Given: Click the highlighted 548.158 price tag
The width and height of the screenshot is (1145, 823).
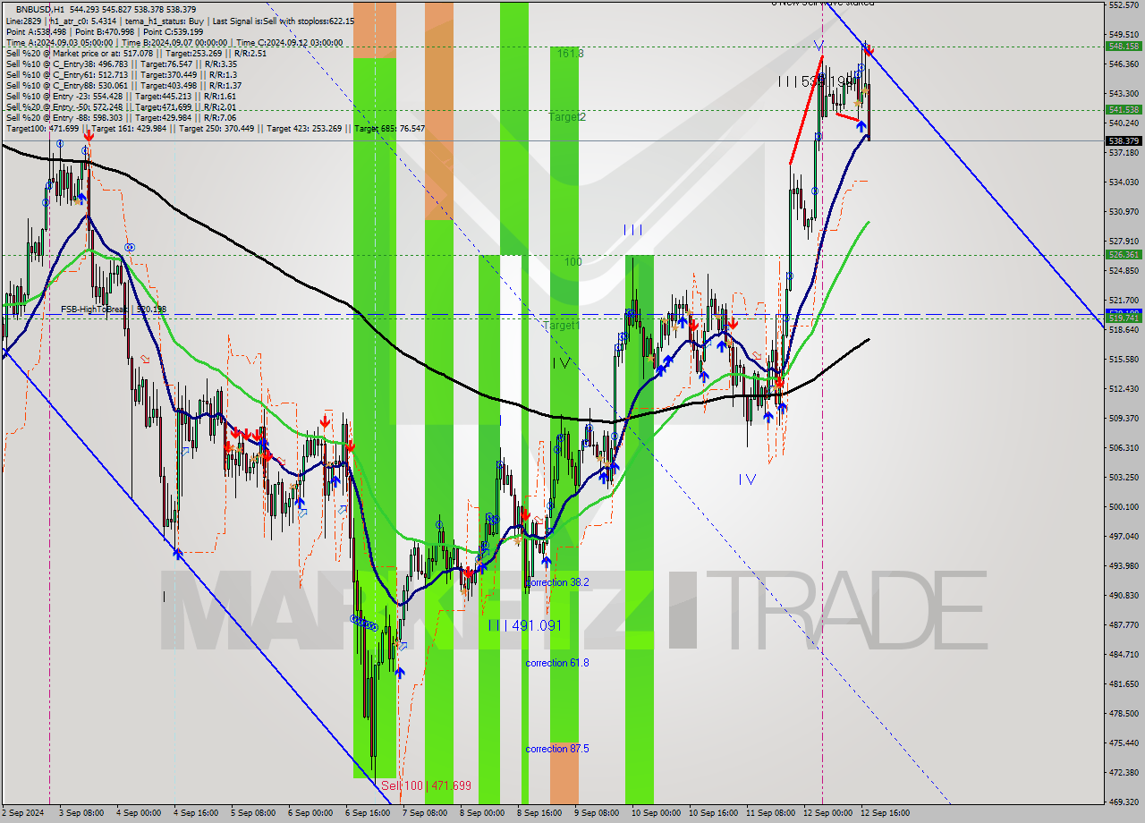Looking at the screenshot, I should [x=1124, y=46].
